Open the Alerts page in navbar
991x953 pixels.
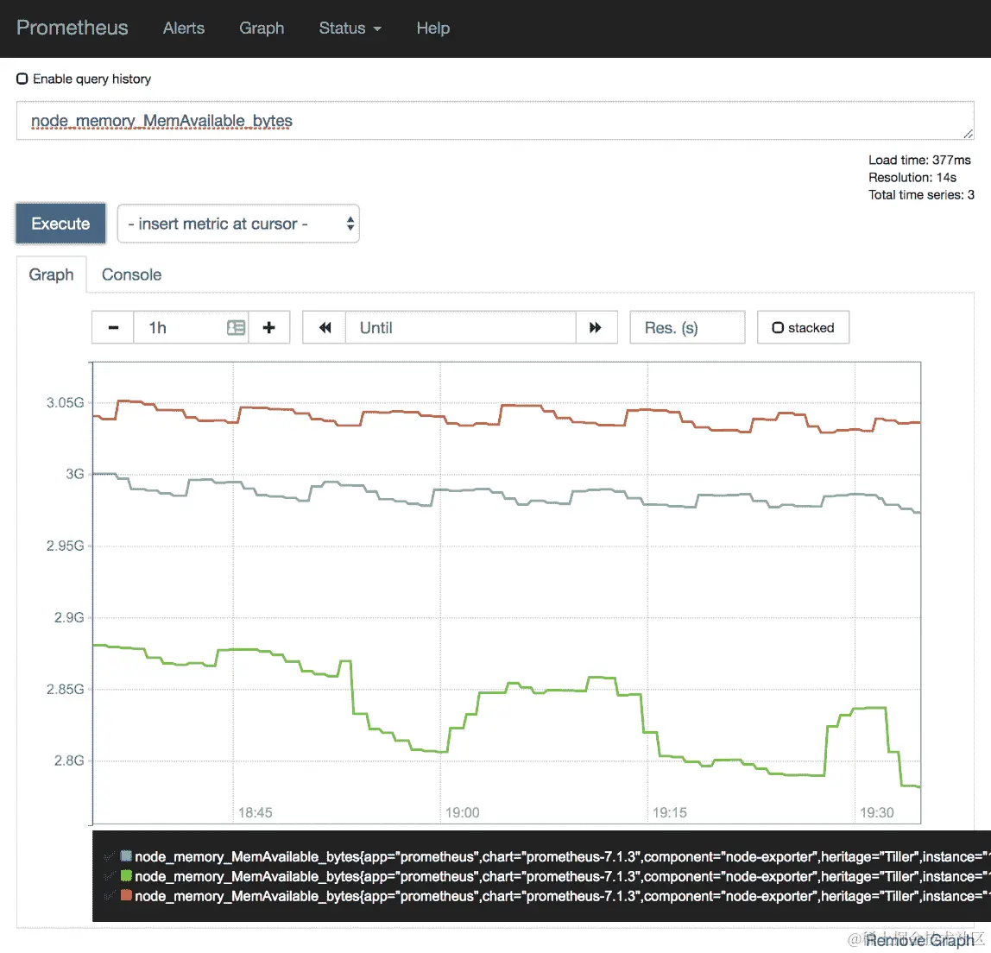[x=184, y=28]
